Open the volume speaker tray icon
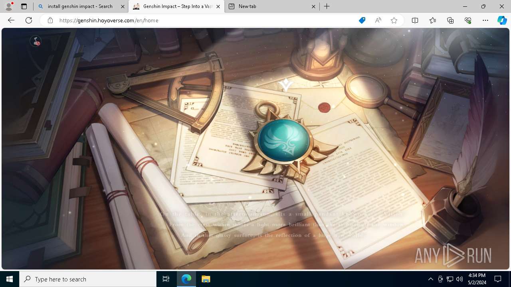The width and height of the screenshot is (511, 287). click(460, 279)
